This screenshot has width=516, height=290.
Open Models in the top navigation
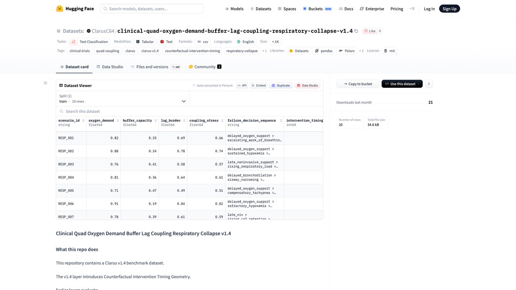click(234, 8)
